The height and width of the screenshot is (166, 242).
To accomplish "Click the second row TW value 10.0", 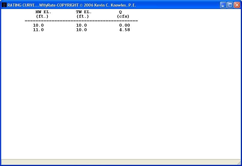I will click(81, 30).
